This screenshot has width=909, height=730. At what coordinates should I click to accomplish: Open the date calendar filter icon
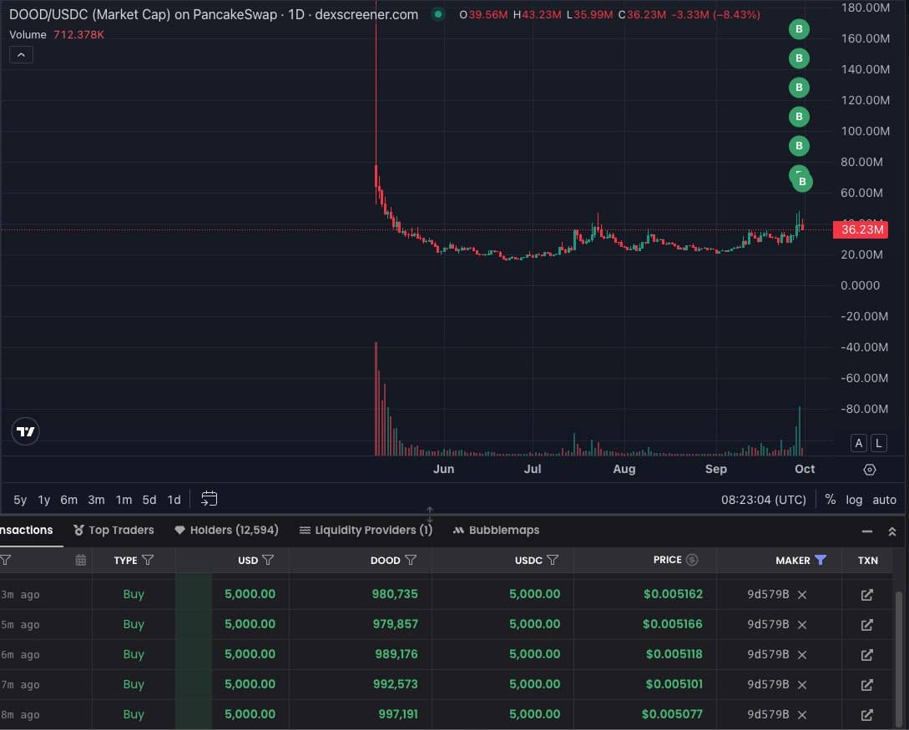coord(81,561)
